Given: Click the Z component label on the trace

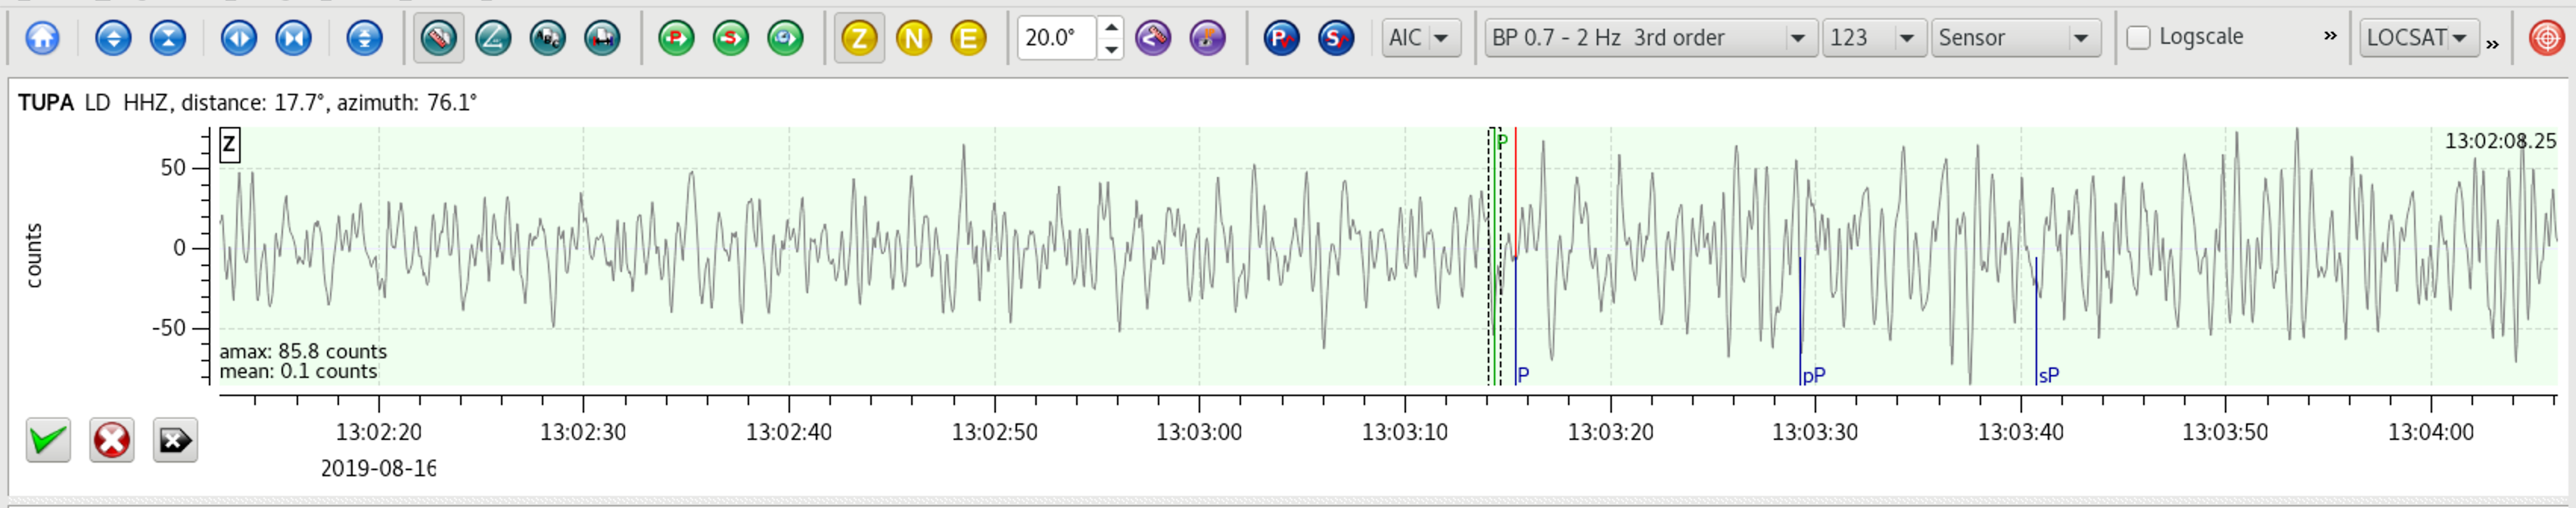Looking at the screenshot, I should 229,144.
